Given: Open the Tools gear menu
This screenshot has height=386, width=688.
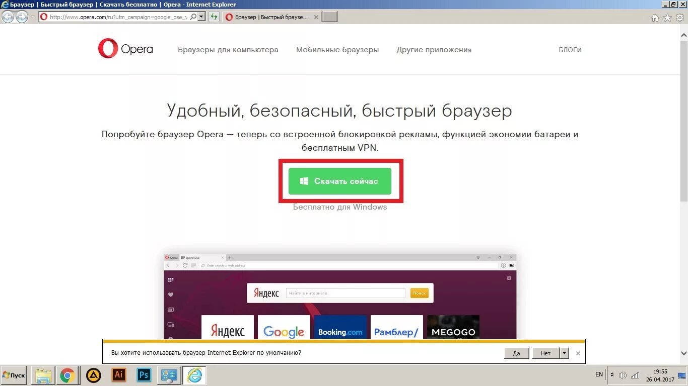Looking at the screenshot, I should [680, 18].
